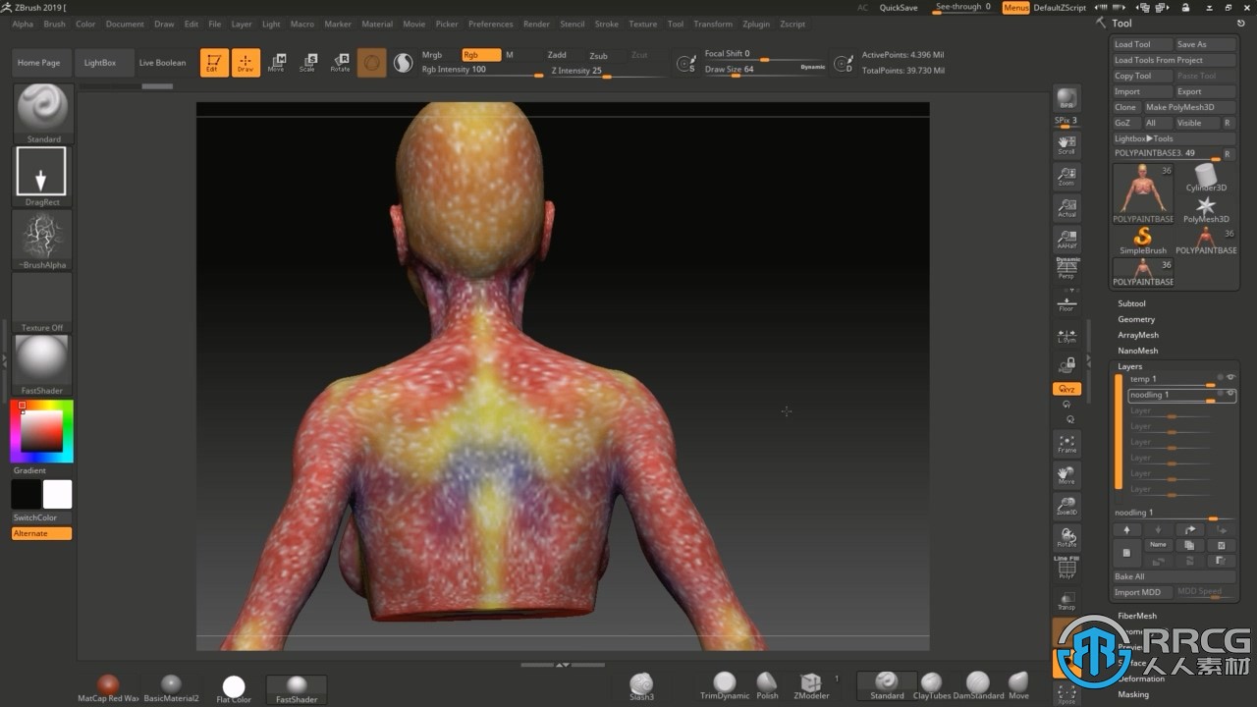Viewport: 1257px width, 707px height.
Task: Click the BPR render icon
Action: [1066, 98]
